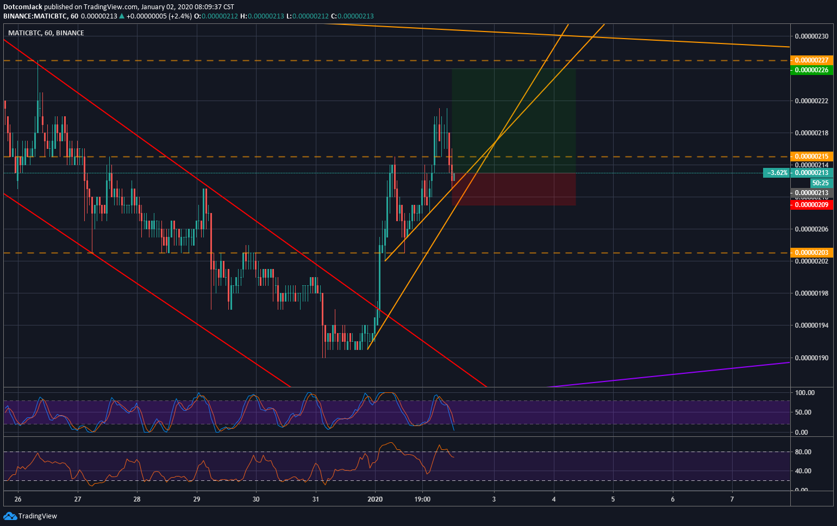Image resolution: width=837 pixels, height=526 pixels.
Task: Click the -3.62% change label
Action: pyautogui.click(x=777, y=173)
